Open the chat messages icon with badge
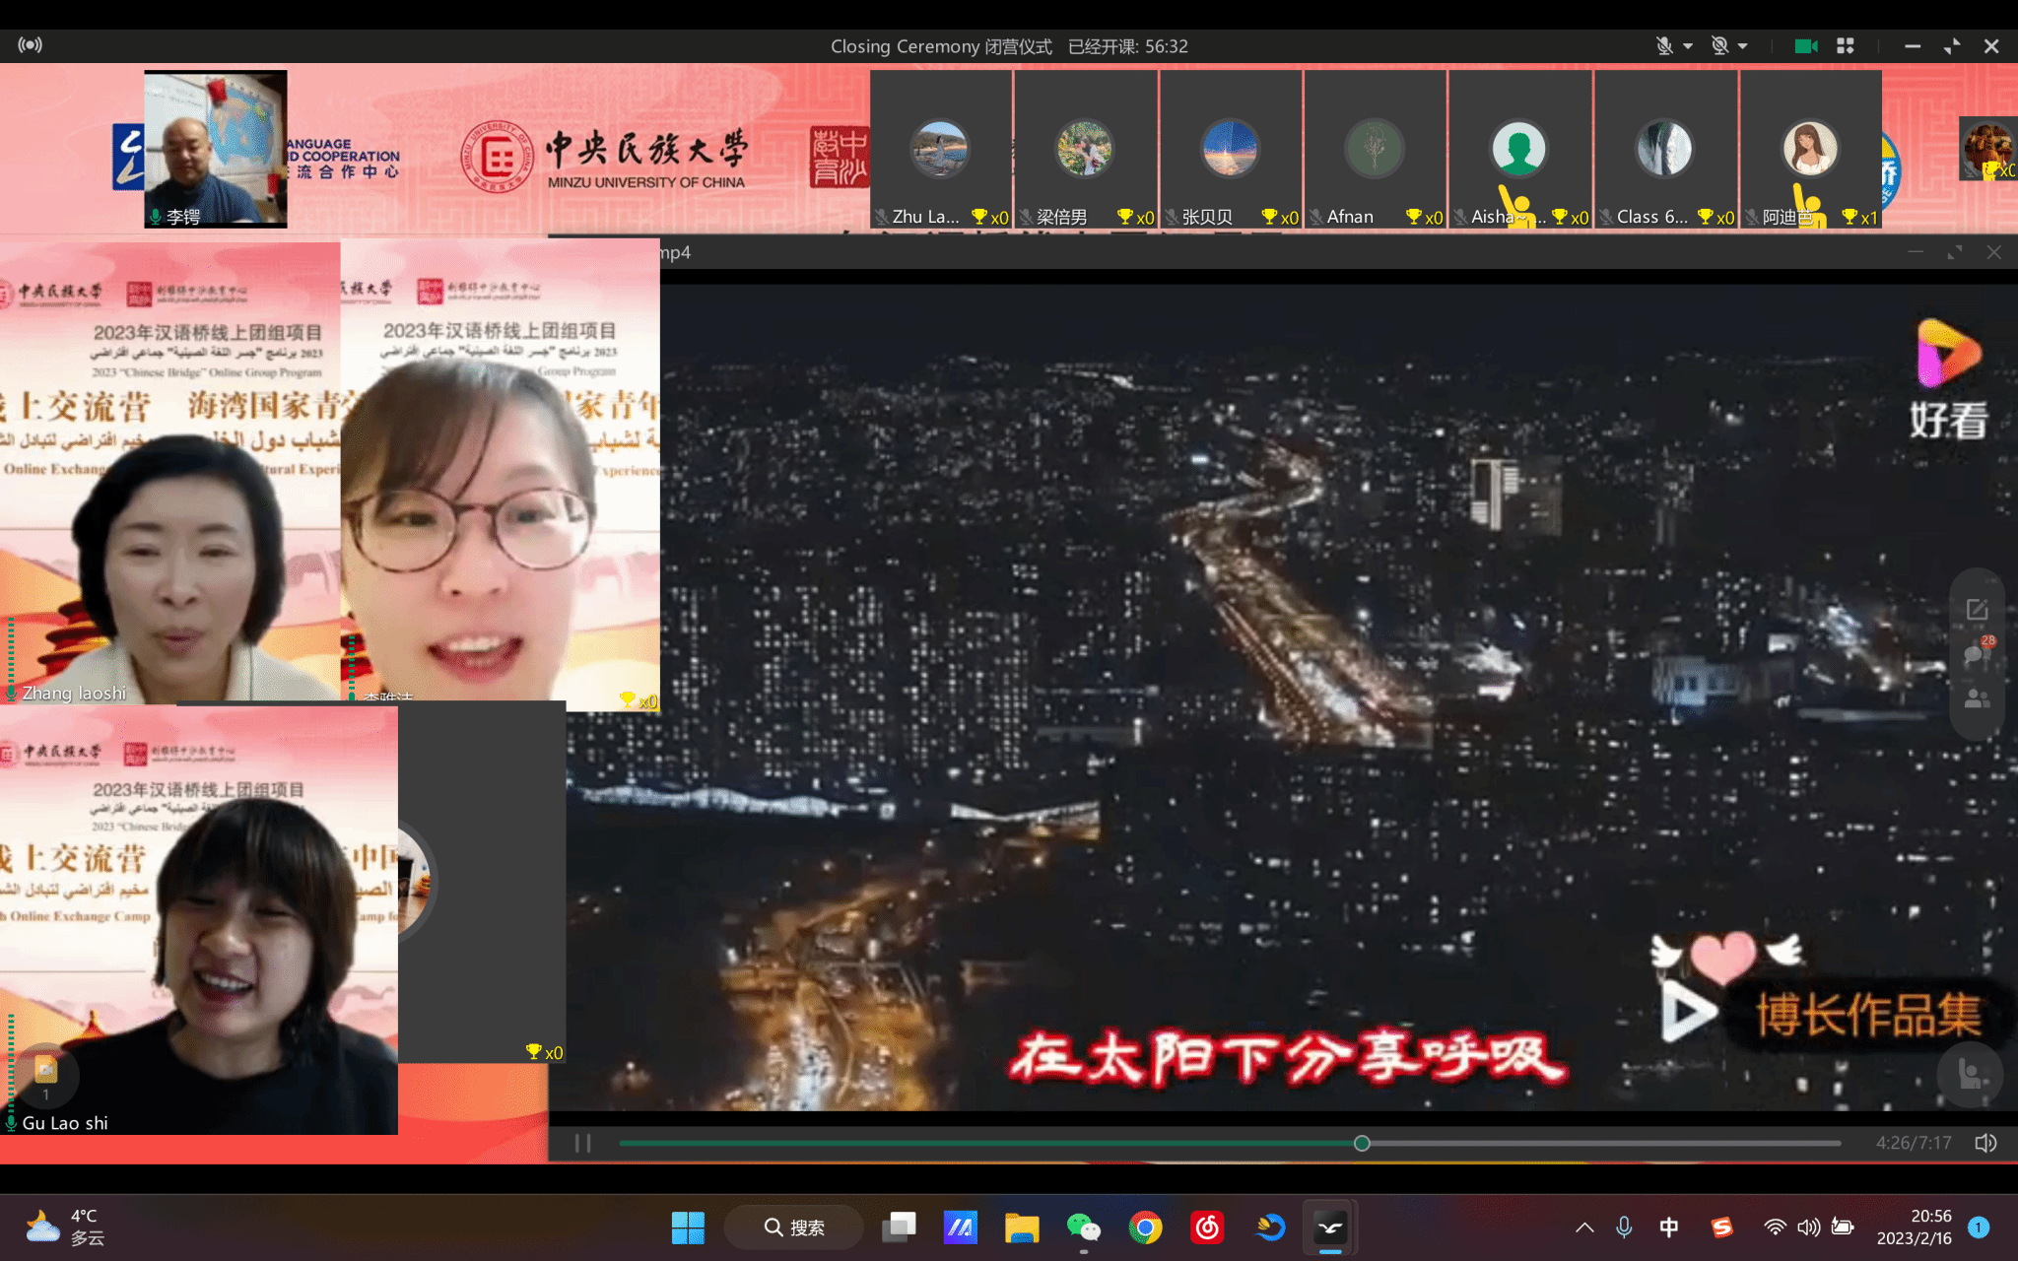Screen dimensions: 2018x1261 [1977, 654]
